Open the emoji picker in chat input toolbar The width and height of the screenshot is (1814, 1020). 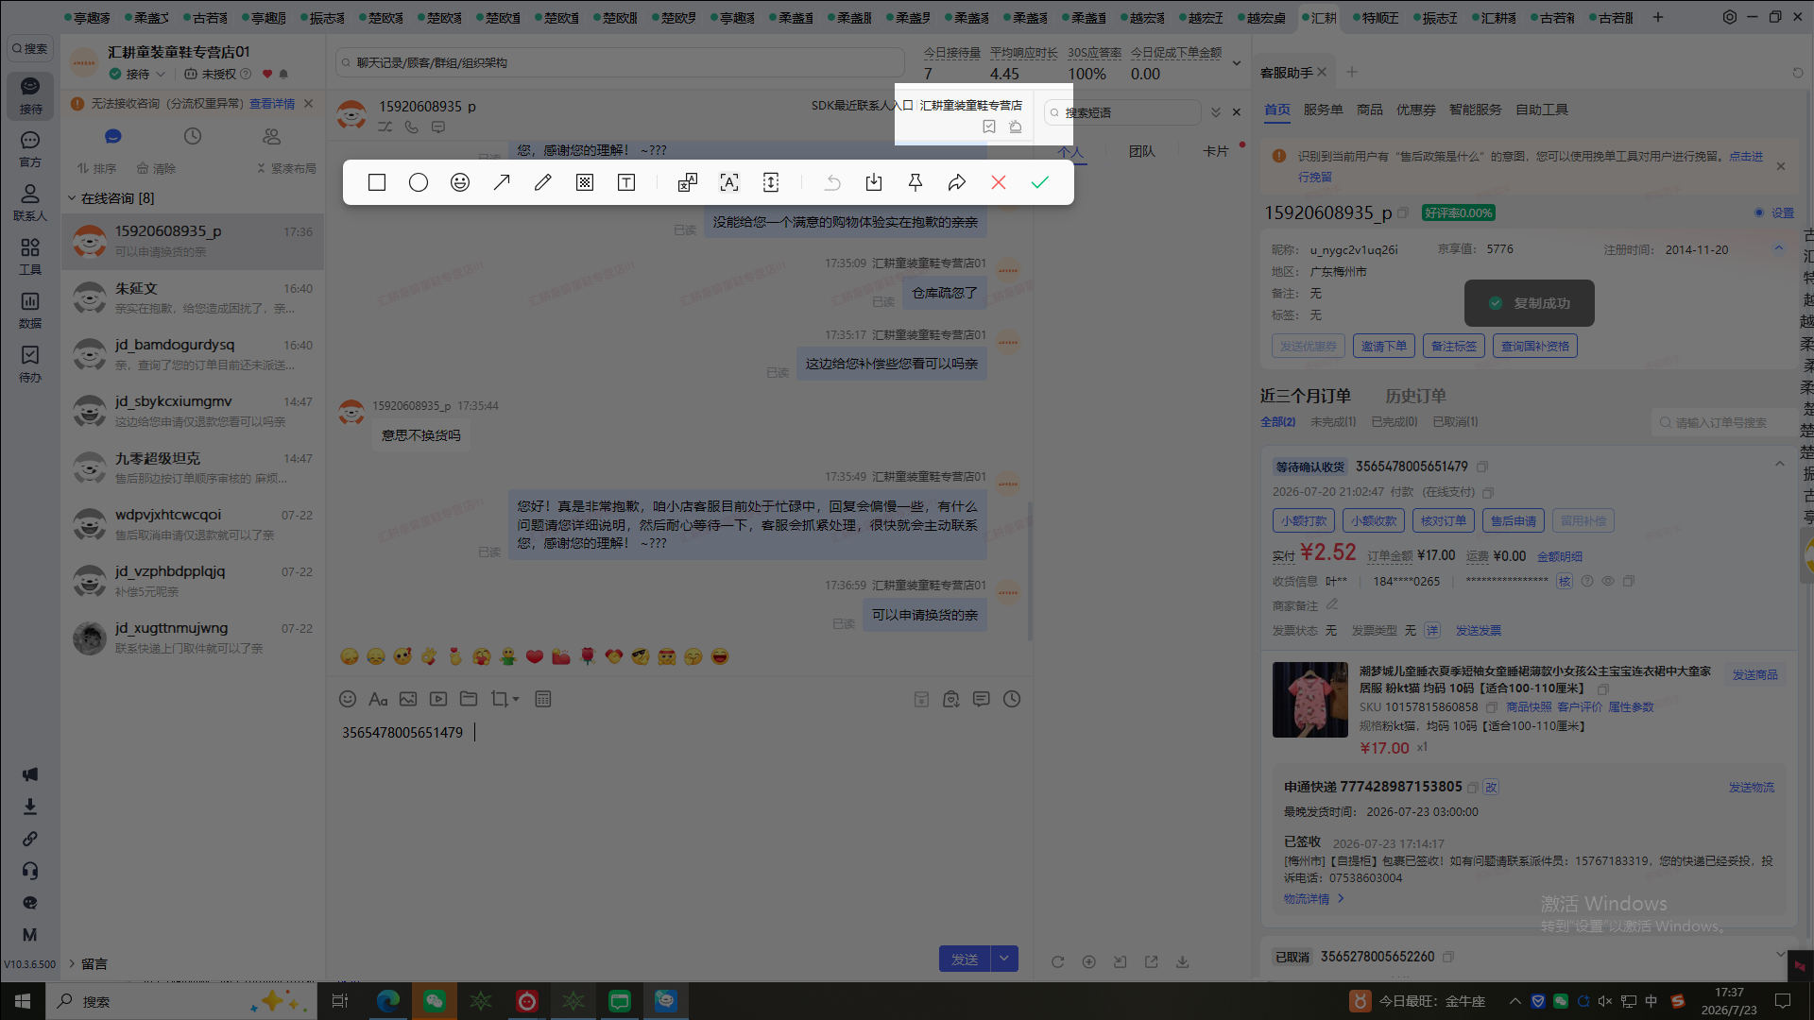coord(348,699)
